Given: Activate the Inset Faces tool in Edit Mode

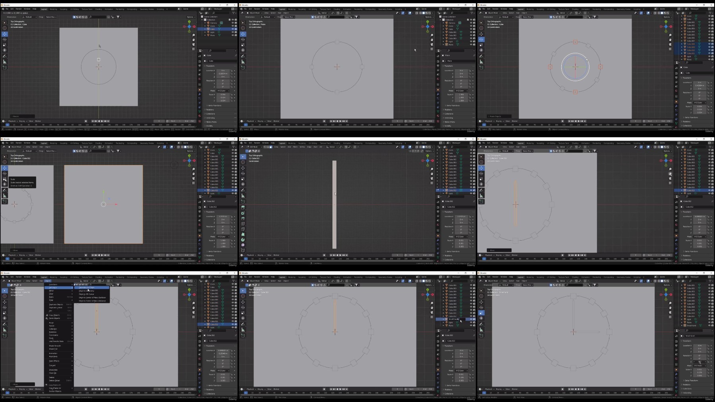Looking at the screenshot, I should (x=243, y=213).
